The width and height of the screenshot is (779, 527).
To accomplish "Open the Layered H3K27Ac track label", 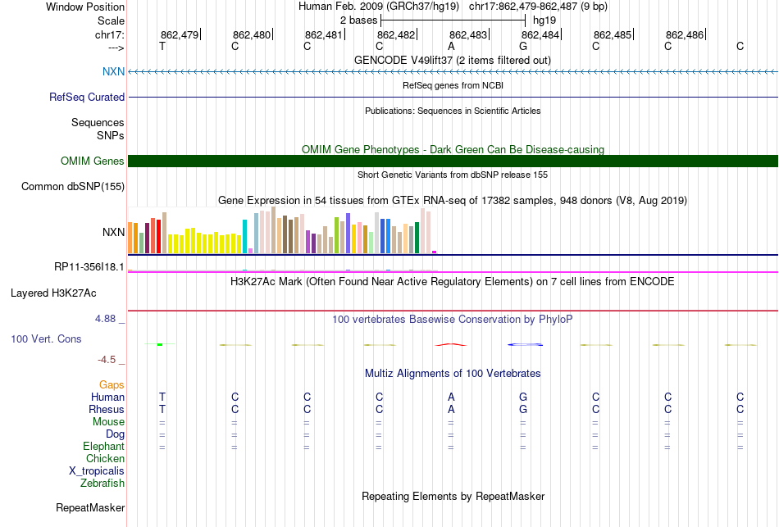I will tap(53, 293).
